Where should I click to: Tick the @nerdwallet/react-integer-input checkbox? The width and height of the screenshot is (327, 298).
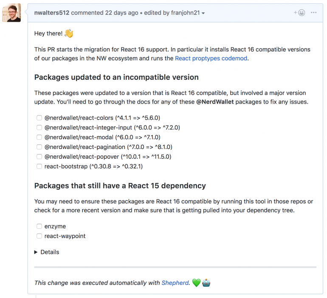coord(39,128)
